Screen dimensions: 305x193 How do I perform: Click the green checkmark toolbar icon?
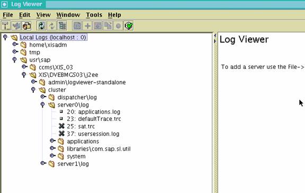[129, 25]
